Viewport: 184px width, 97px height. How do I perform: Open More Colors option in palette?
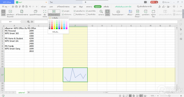tap(56, 32)
